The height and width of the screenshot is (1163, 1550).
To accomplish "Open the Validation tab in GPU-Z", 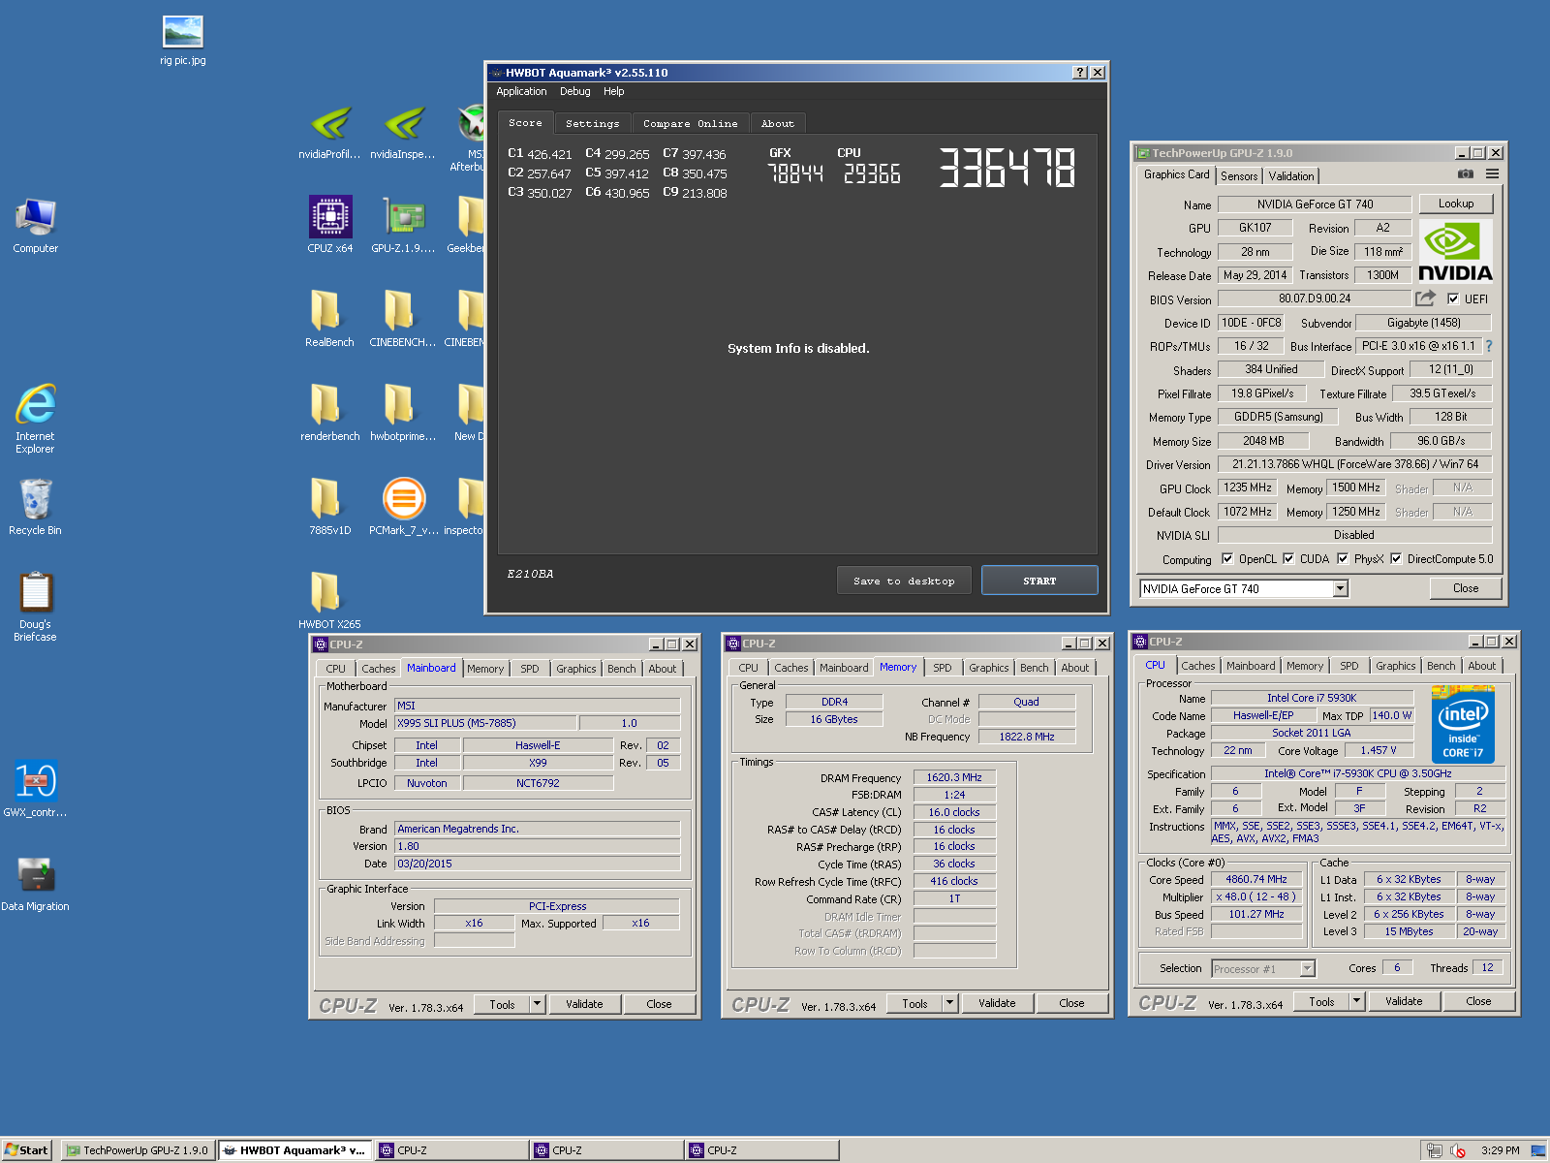I will [1291, 175].
